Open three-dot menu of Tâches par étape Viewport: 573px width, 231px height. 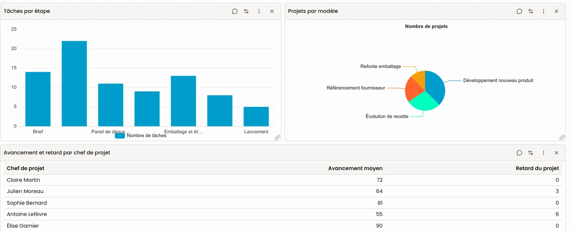coord(259,11)
